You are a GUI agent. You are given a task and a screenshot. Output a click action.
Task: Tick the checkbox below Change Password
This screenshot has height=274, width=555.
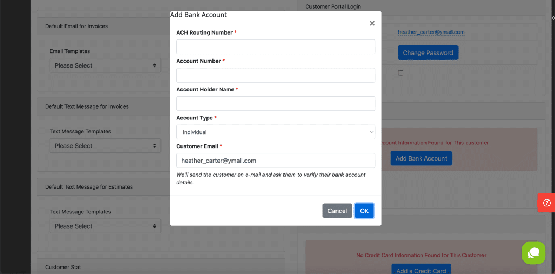401,73
